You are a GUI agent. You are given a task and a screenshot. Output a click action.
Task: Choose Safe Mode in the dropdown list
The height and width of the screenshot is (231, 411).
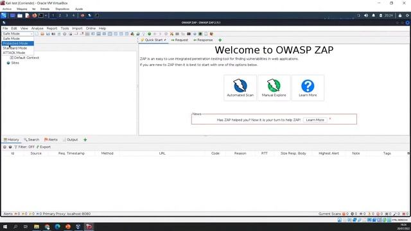coord(17,38)
